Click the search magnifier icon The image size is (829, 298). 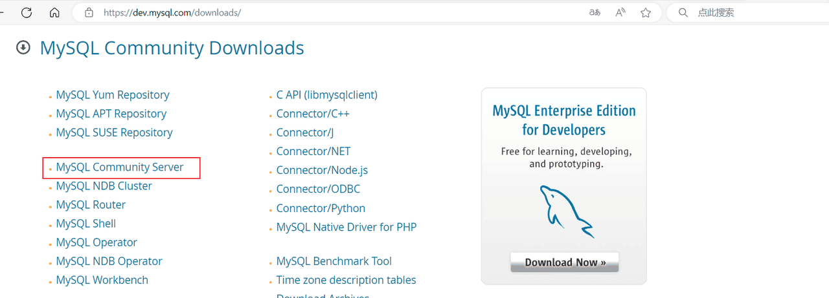[x=683, y=12]
